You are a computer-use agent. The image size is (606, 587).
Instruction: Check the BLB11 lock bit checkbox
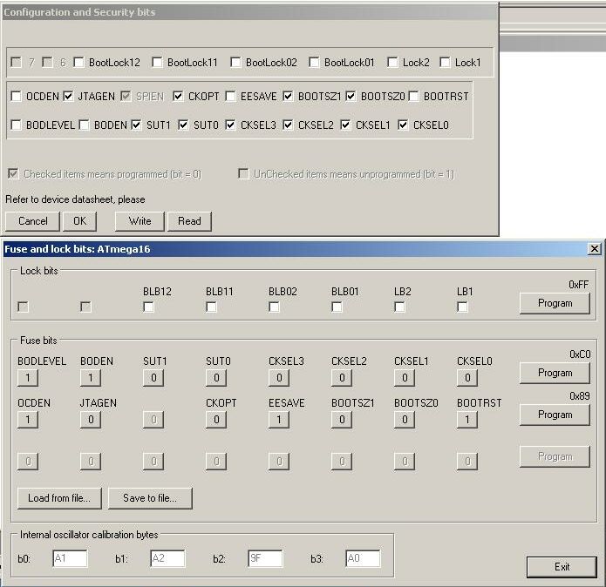211,307
